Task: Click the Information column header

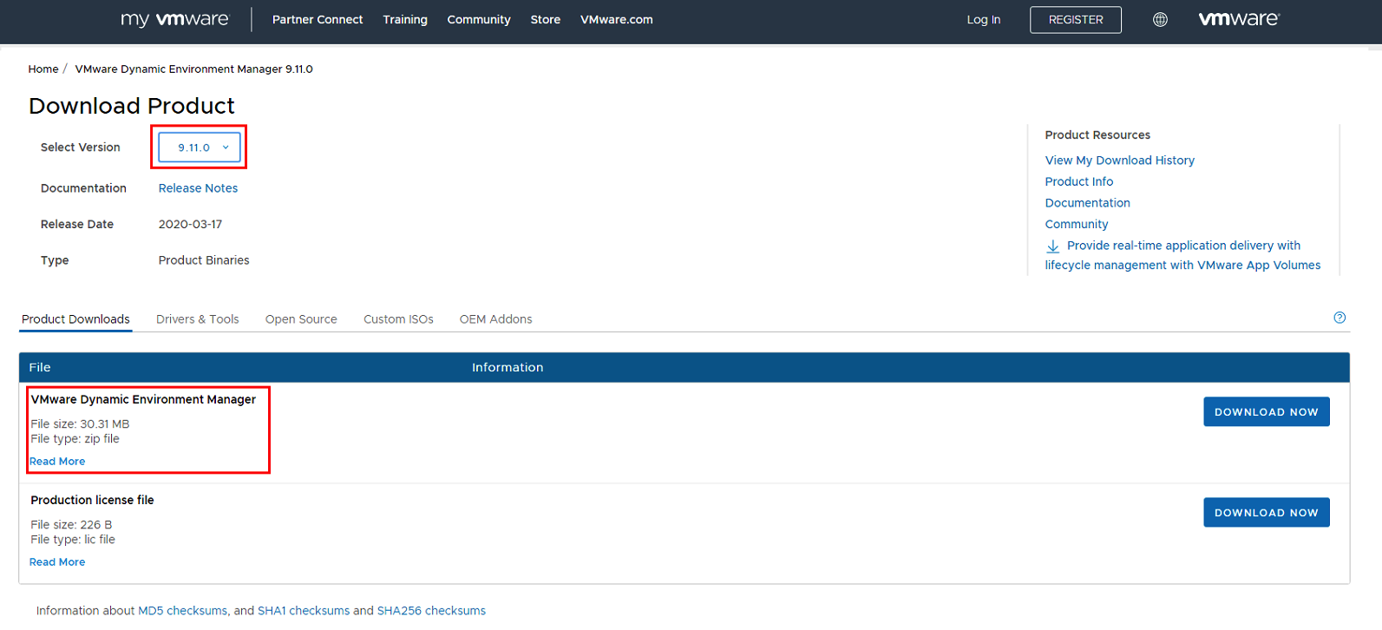Action: (x=508, y=367)
